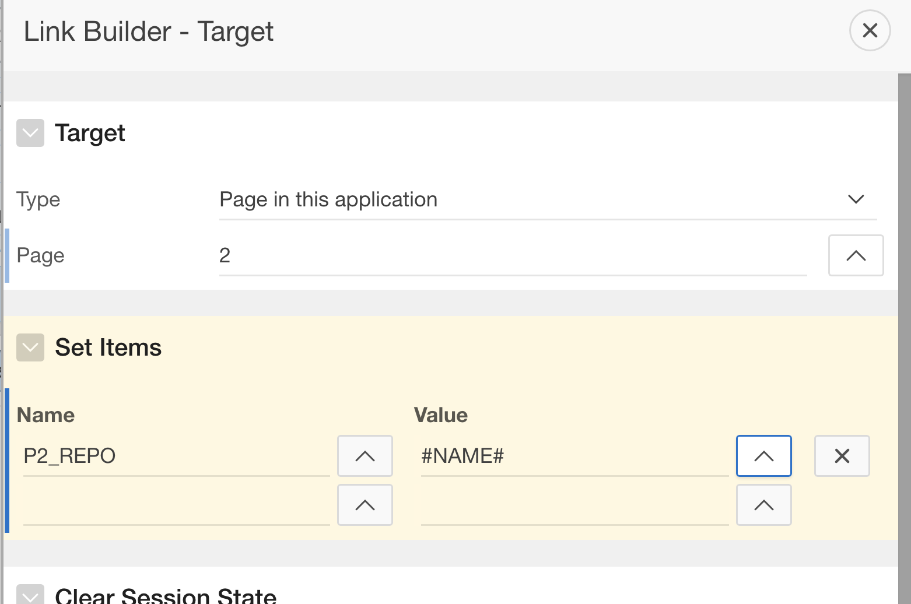
Task: Click the Set Items heading text
Action: tap(108, 347)
